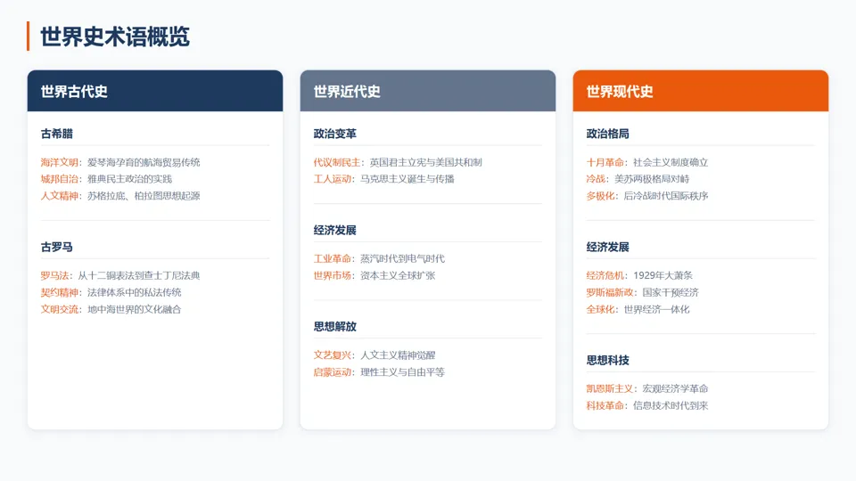
Task: Click the description 国家干预经济
Action: (x=671, y=292)
